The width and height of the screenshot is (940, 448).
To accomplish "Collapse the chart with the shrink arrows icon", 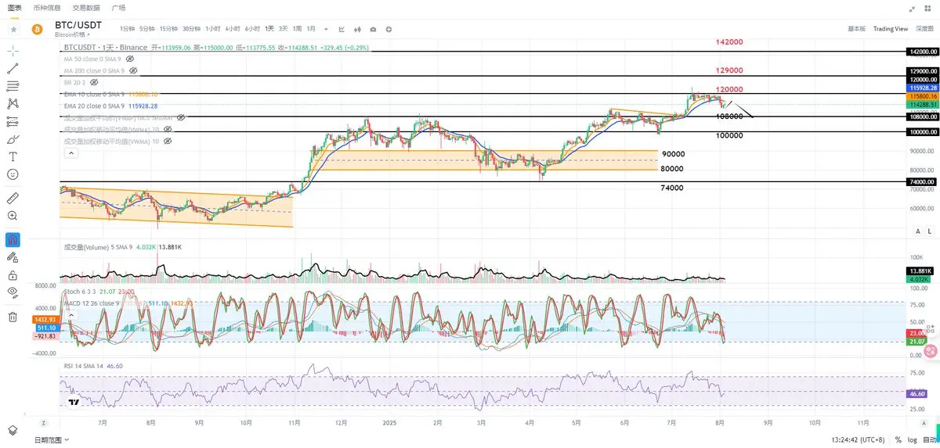I will tap(913, 9).
